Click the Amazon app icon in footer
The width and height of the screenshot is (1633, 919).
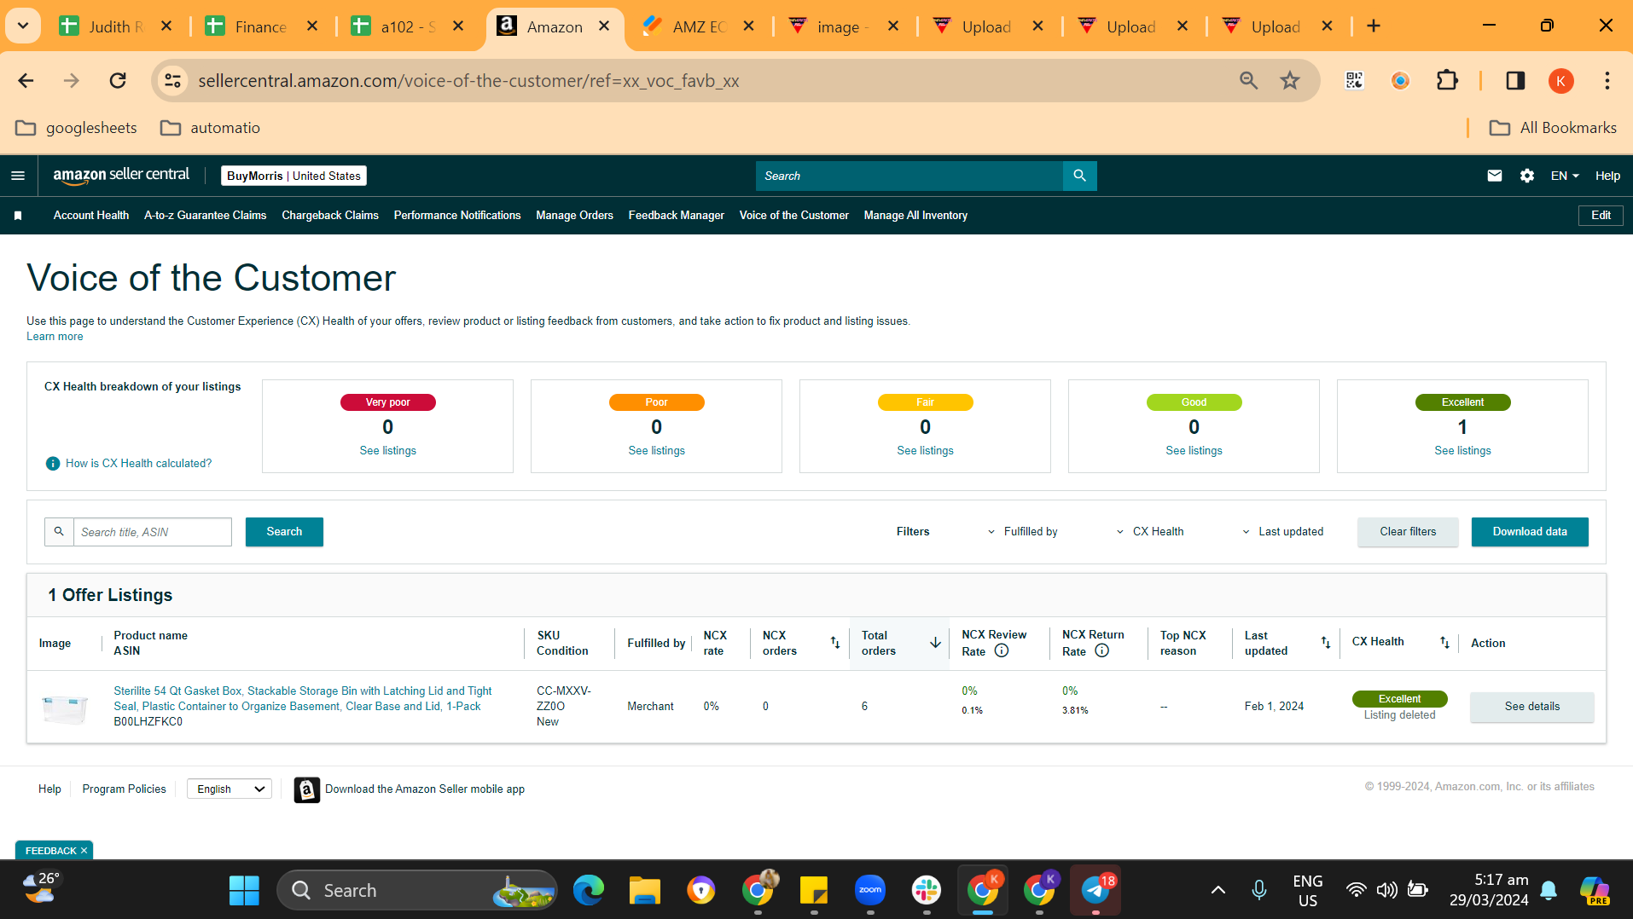point(307,789)
